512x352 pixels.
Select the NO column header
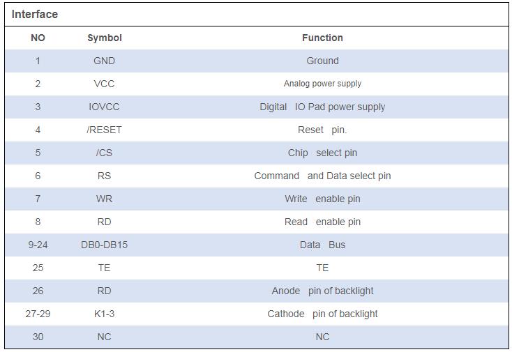click(x=38, y=38)
